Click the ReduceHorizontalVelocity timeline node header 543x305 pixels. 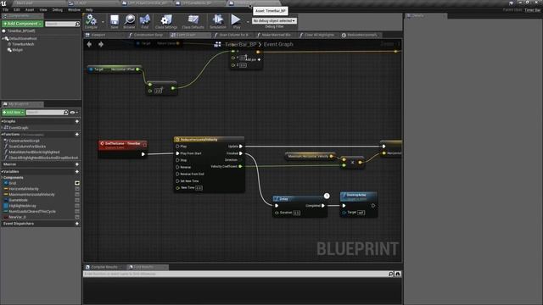(x=210, y=139)
